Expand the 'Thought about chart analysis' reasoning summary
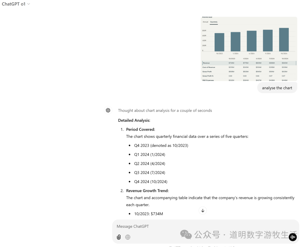This screenshot has height=247, width=307. click(x=165, y=110)
